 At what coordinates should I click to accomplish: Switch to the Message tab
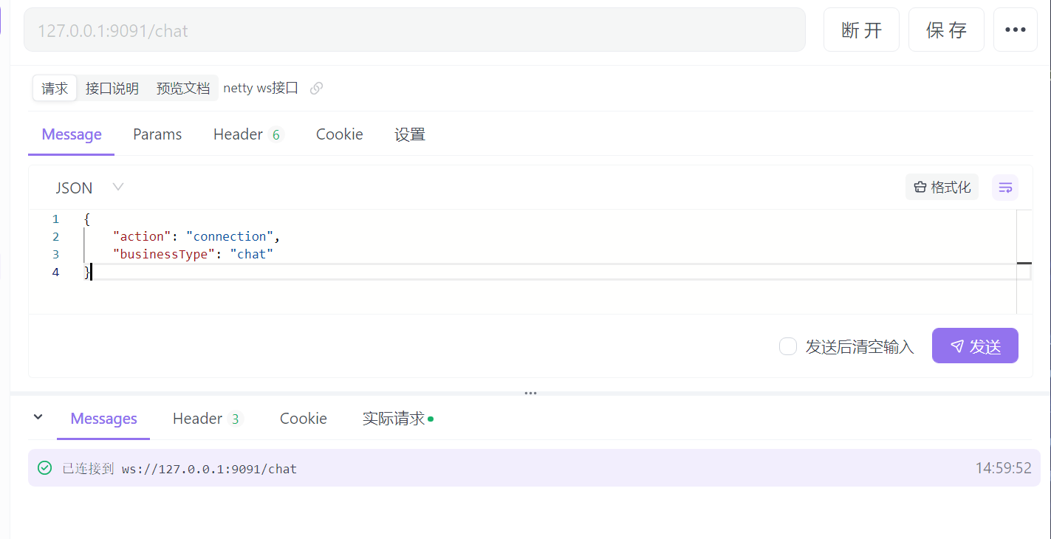(72, 134)
